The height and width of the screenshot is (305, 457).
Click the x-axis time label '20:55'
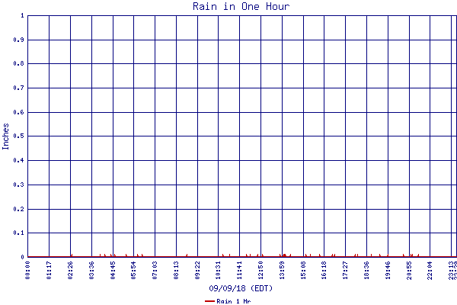[409, 270]
